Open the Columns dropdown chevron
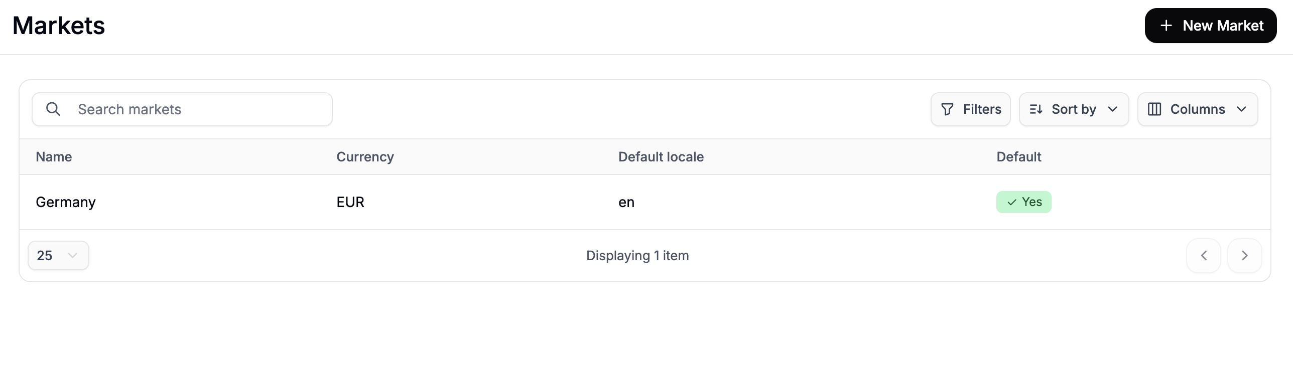The image size is (1293, 377). point(1242,109)
